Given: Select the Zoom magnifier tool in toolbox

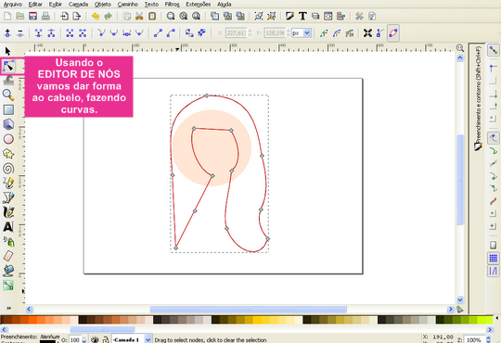Looking at the screenshot, I should click(x=8, y=95).
